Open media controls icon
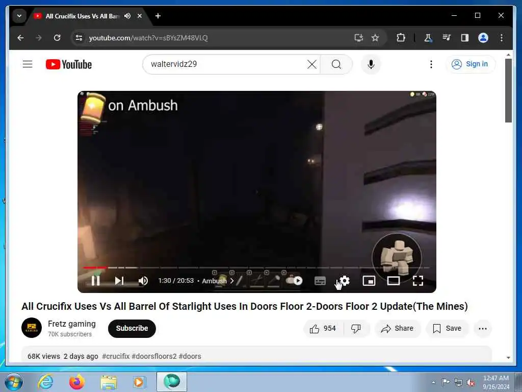 447,38
